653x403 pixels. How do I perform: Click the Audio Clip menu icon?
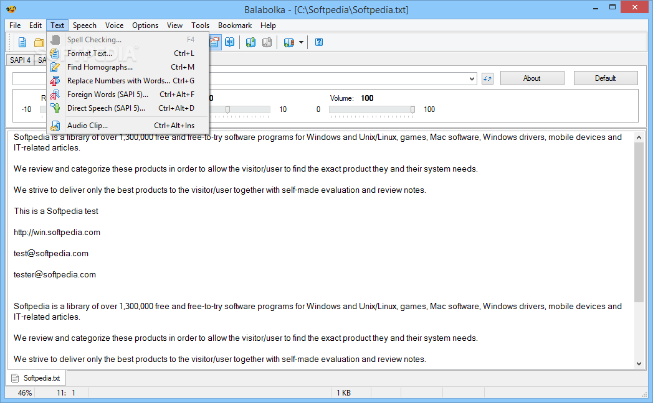(55, 126)
